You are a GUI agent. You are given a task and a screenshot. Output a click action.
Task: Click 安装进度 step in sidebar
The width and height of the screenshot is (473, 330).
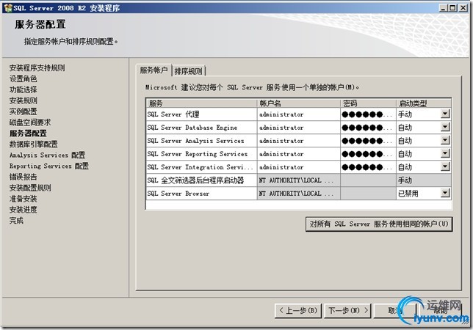(x=24, y=210)
